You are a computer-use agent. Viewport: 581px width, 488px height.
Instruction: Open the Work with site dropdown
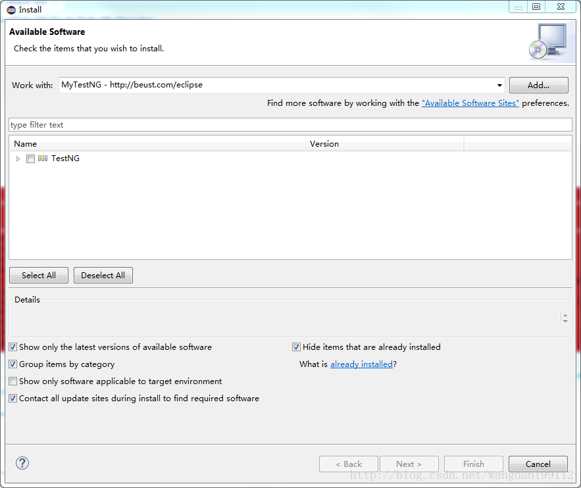coord(499,85)
